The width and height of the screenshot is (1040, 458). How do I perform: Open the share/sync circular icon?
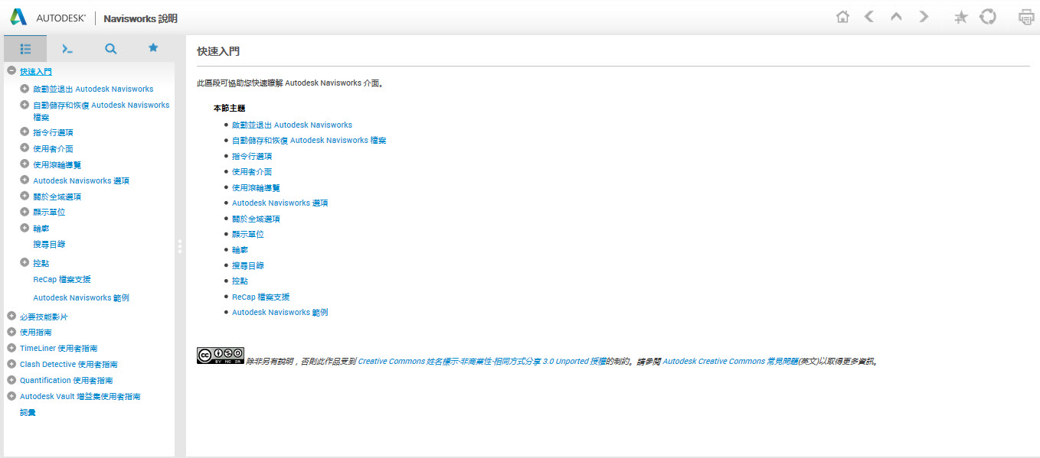coord(988,17)
